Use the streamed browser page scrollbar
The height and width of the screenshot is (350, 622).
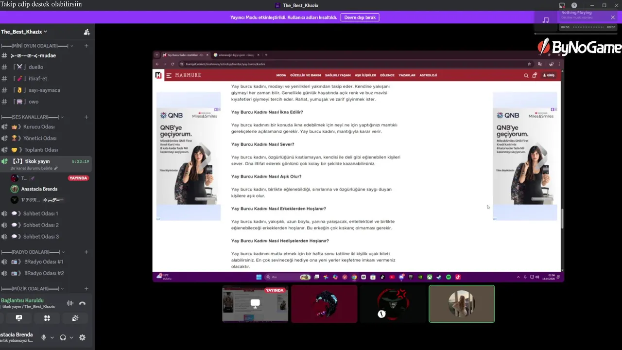562,219
